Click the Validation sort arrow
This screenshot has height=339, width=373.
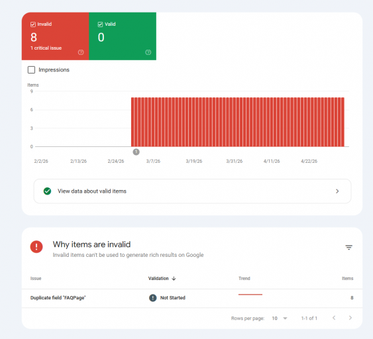coord(174,278)
